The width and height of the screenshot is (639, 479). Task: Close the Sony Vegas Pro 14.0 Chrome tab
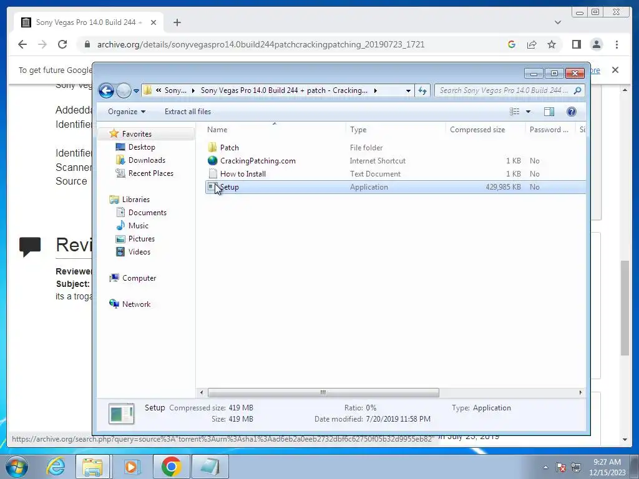pyautogui.click(x=154, y=22)
